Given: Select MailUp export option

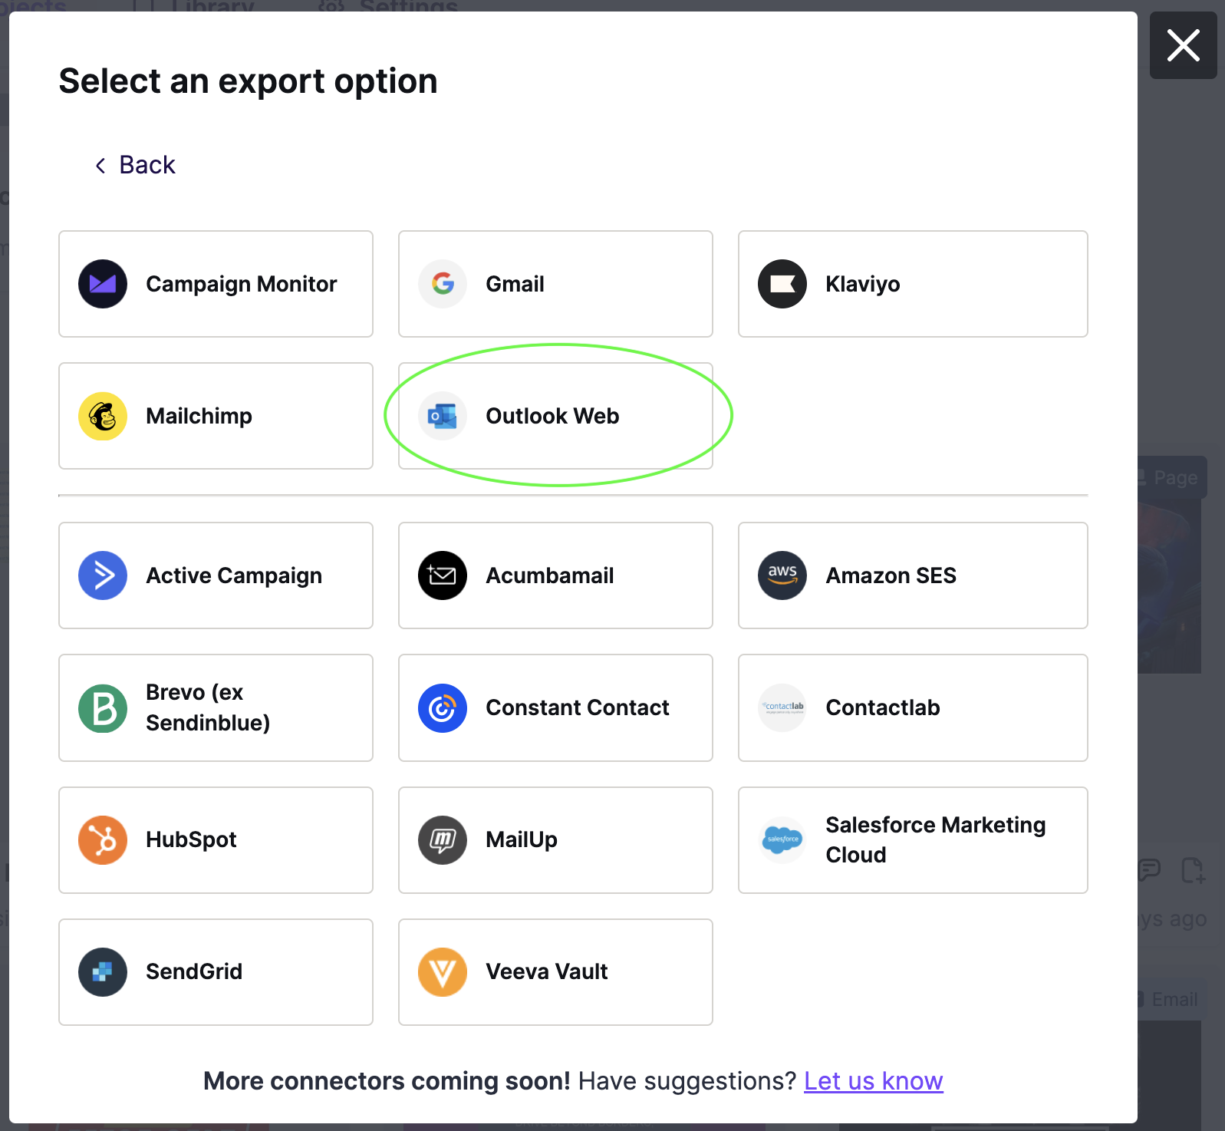Looking at the screenshot, I should [x=555, y=839].
